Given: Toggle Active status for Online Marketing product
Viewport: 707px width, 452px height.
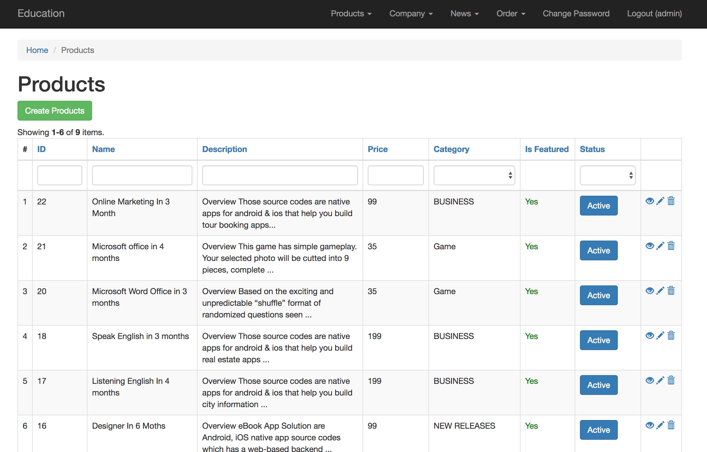Looking at the screenshot, I should pos(598,206).
